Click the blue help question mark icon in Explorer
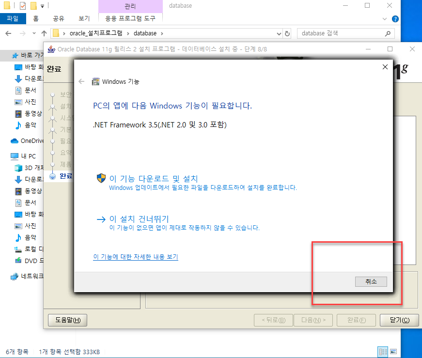 [x=395, y=19]
